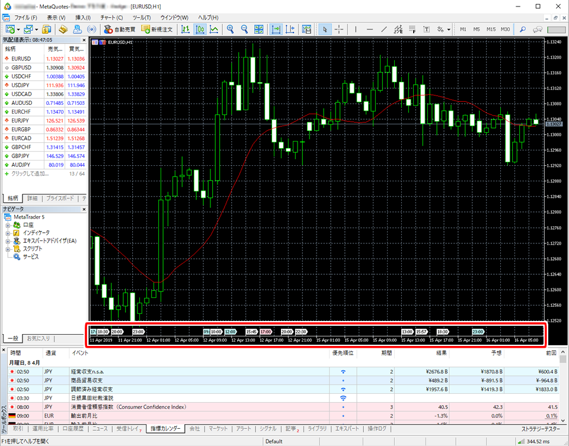The height and width of the screenshot is (446, 569).
Task: Select the horizontal line drawing tool
Action: coord(369,29)
